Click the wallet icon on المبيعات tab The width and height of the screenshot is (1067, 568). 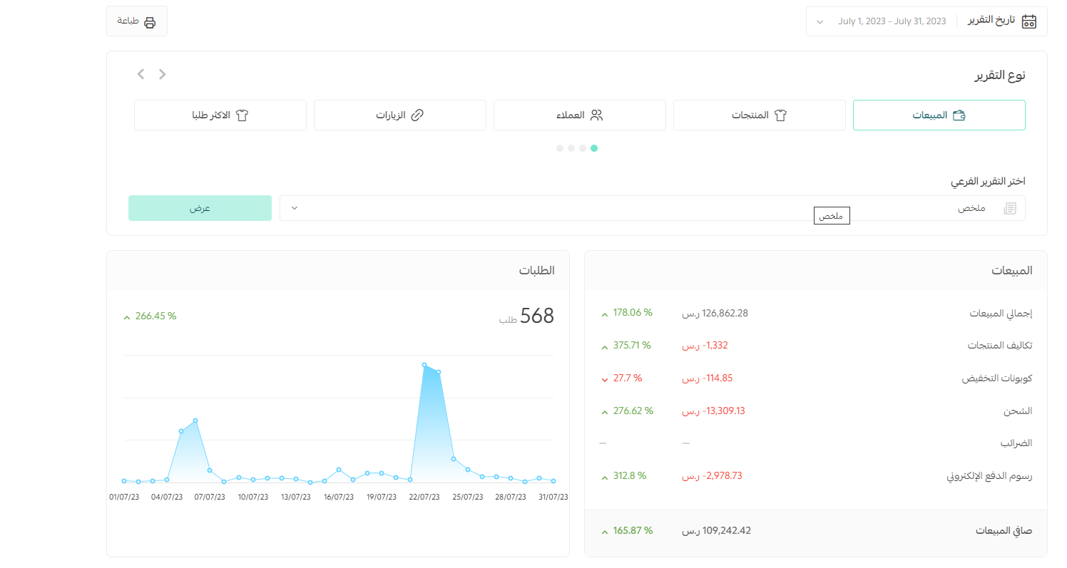[x=959, y=115]
